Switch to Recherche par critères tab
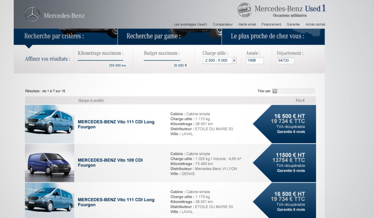The height and width of the screenshot is (218, 374). pyautogui.click(x=65, y=37)
